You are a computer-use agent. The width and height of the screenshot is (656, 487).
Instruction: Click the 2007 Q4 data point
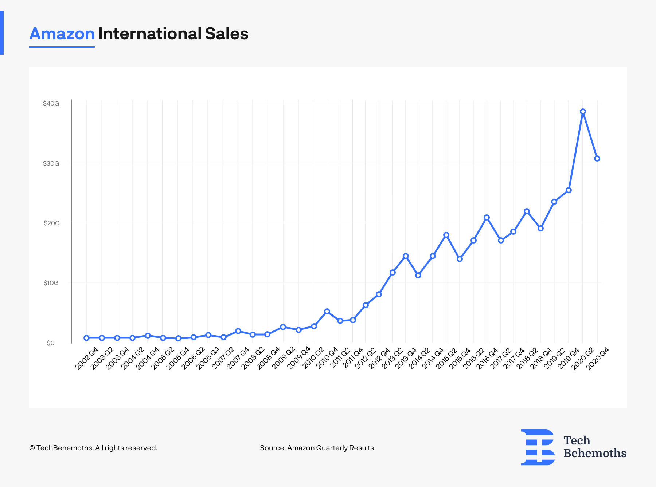pos(238,331)
